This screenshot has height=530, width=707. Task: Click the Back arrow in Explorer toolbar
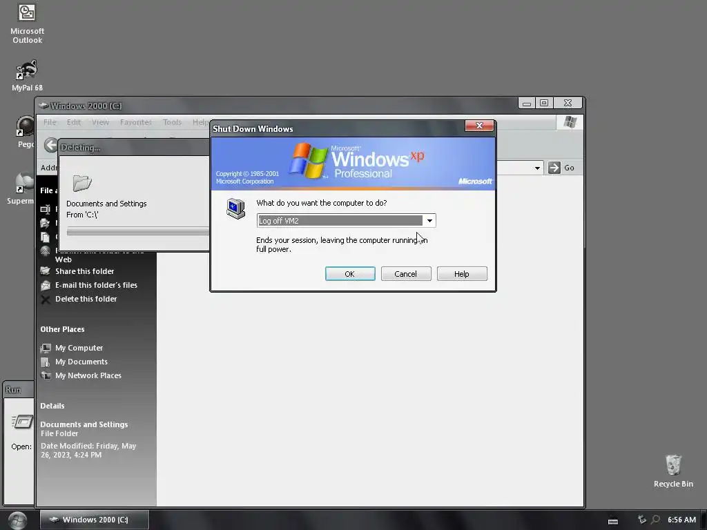coord(50,145)
